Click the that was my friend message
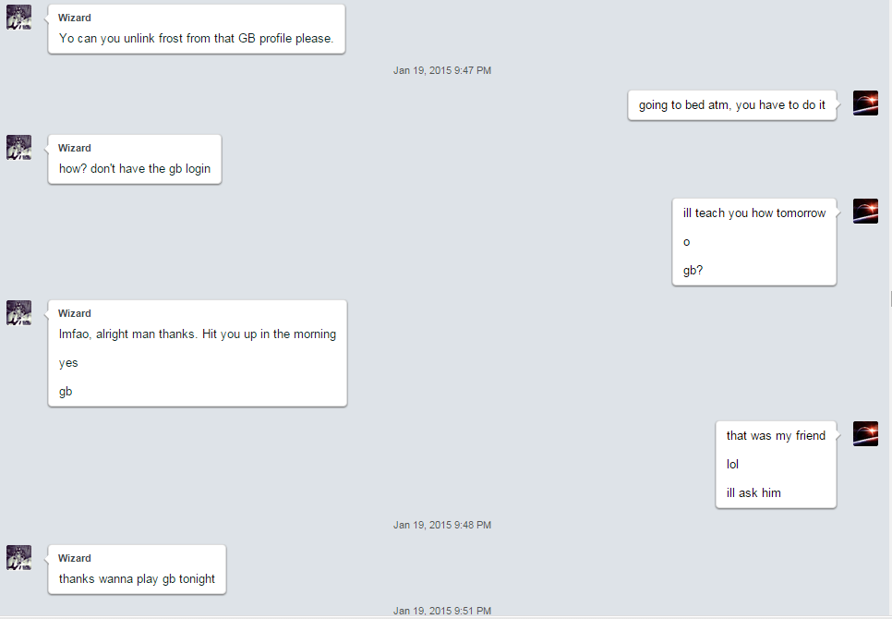 point(776,436)
